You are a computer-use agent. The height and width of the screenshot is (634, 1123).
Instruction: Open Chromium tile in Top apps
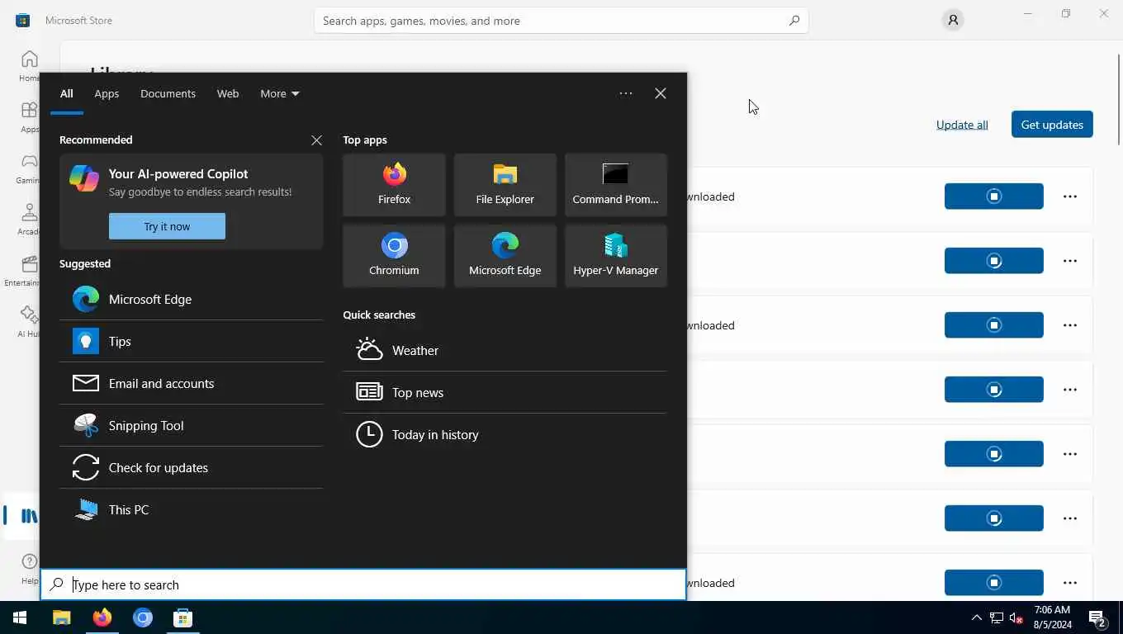(x=394, y=256)
